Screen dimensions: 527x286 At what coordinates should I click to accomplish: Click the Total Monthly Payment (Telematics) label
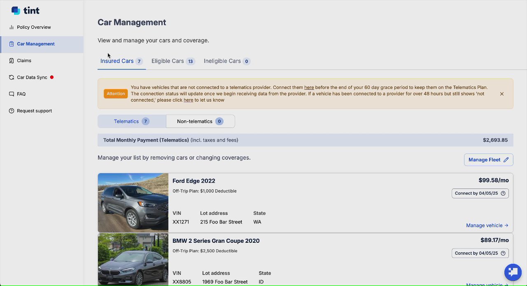point(146,140)
